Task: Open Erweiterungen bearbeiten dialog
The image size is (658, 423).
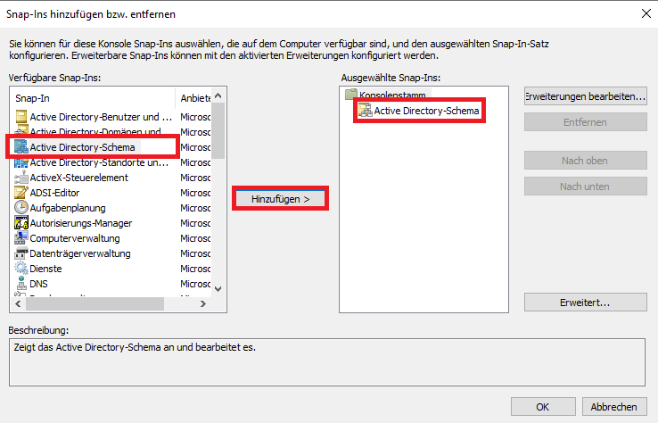Action: point(585,95)
